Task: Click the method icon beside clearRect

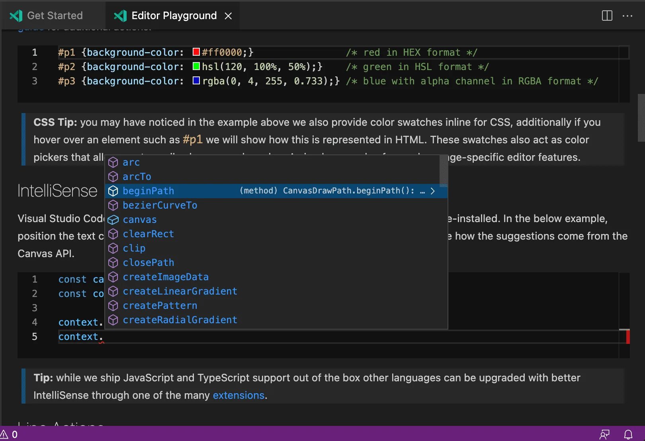Action: pyautogui.click(x=113, y=234)
